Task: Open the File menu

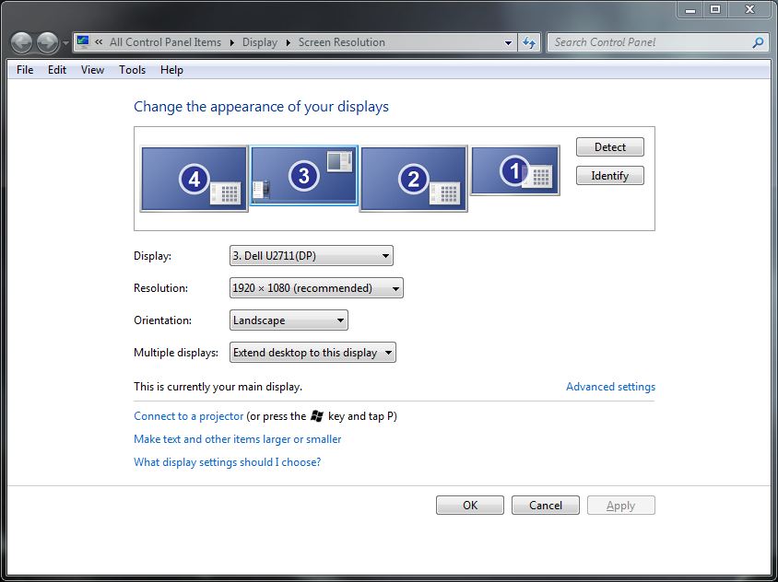Action: tap(25, 70)
